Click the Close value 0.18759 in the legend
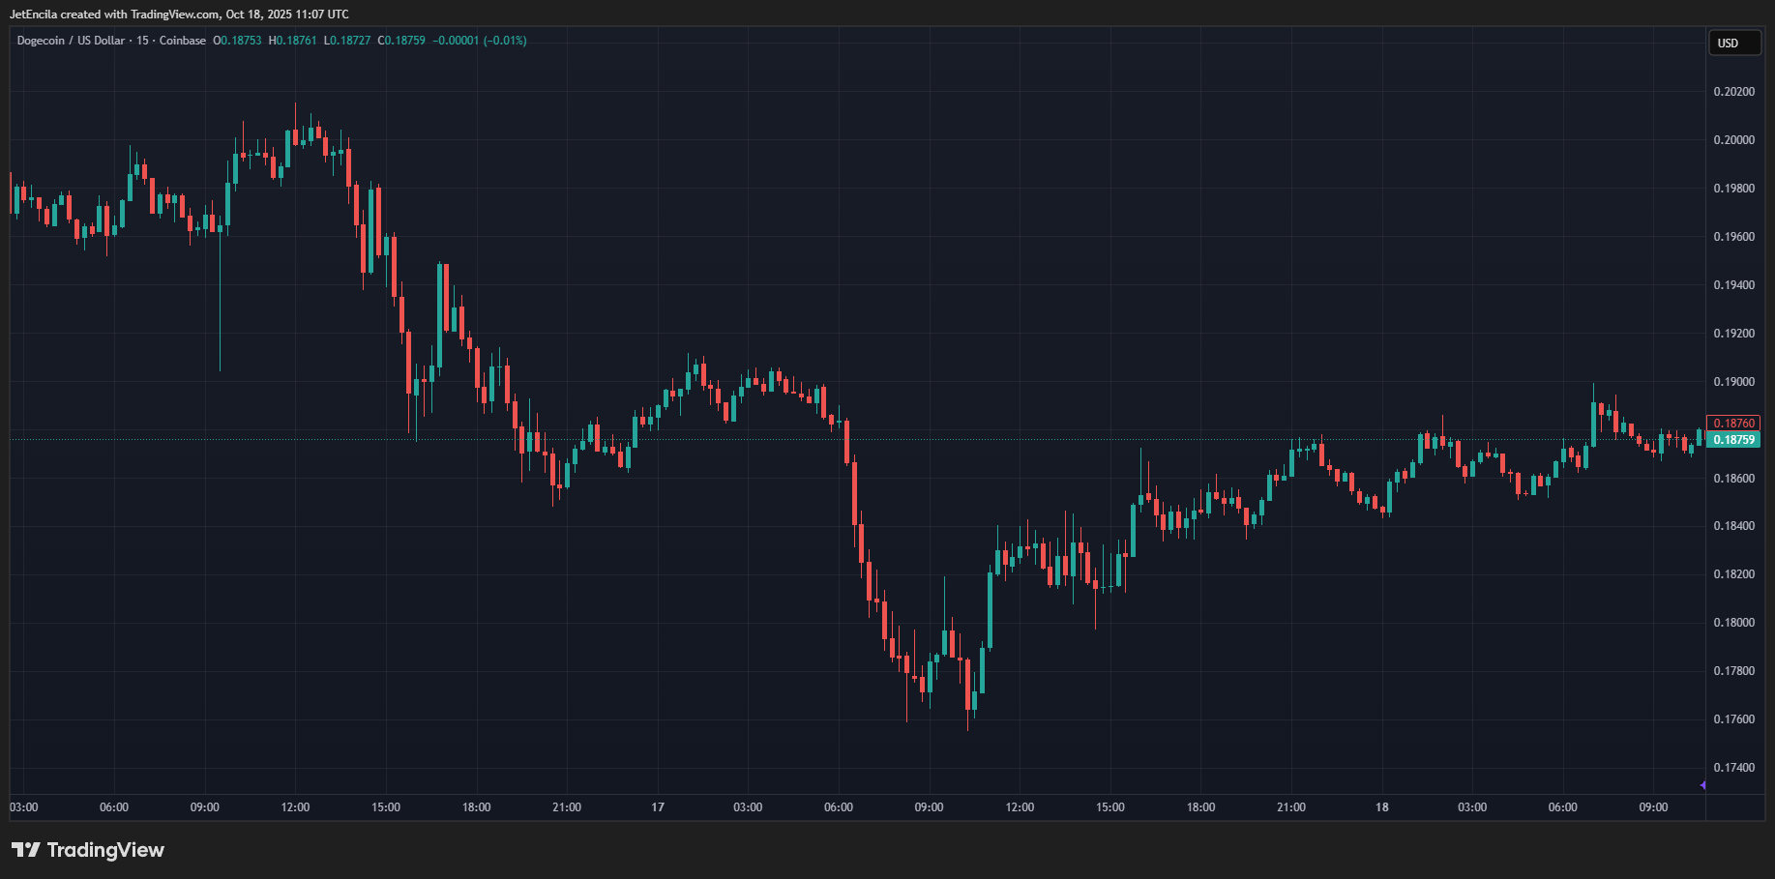Image resolution: width=1775 pixels, height=879 pixels. pyautogui.click(x=404, y=41)
